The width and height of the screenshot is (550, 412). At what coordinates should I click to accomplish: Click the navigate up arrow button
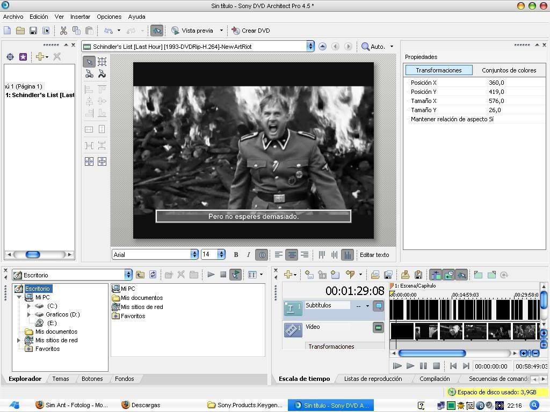322,46
